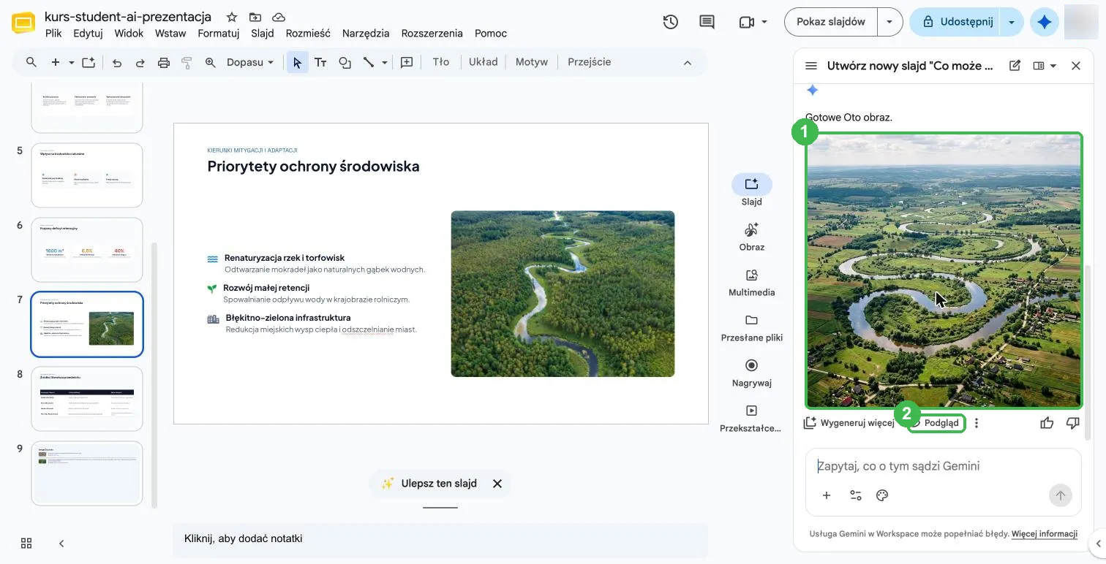Select slide 8 thumbnail

[x=87, y=399]
